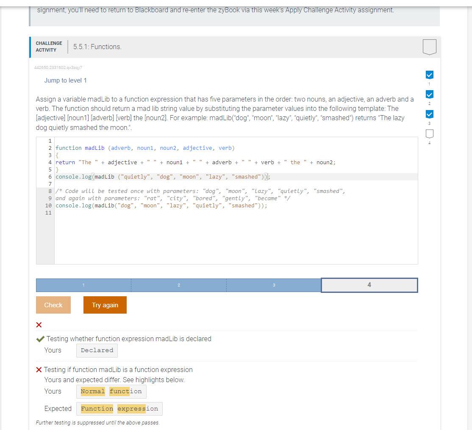Click the bookmark ribbon icon beside the activity title
The height and width of the screenshot is (430, 472).
[429, 47]
